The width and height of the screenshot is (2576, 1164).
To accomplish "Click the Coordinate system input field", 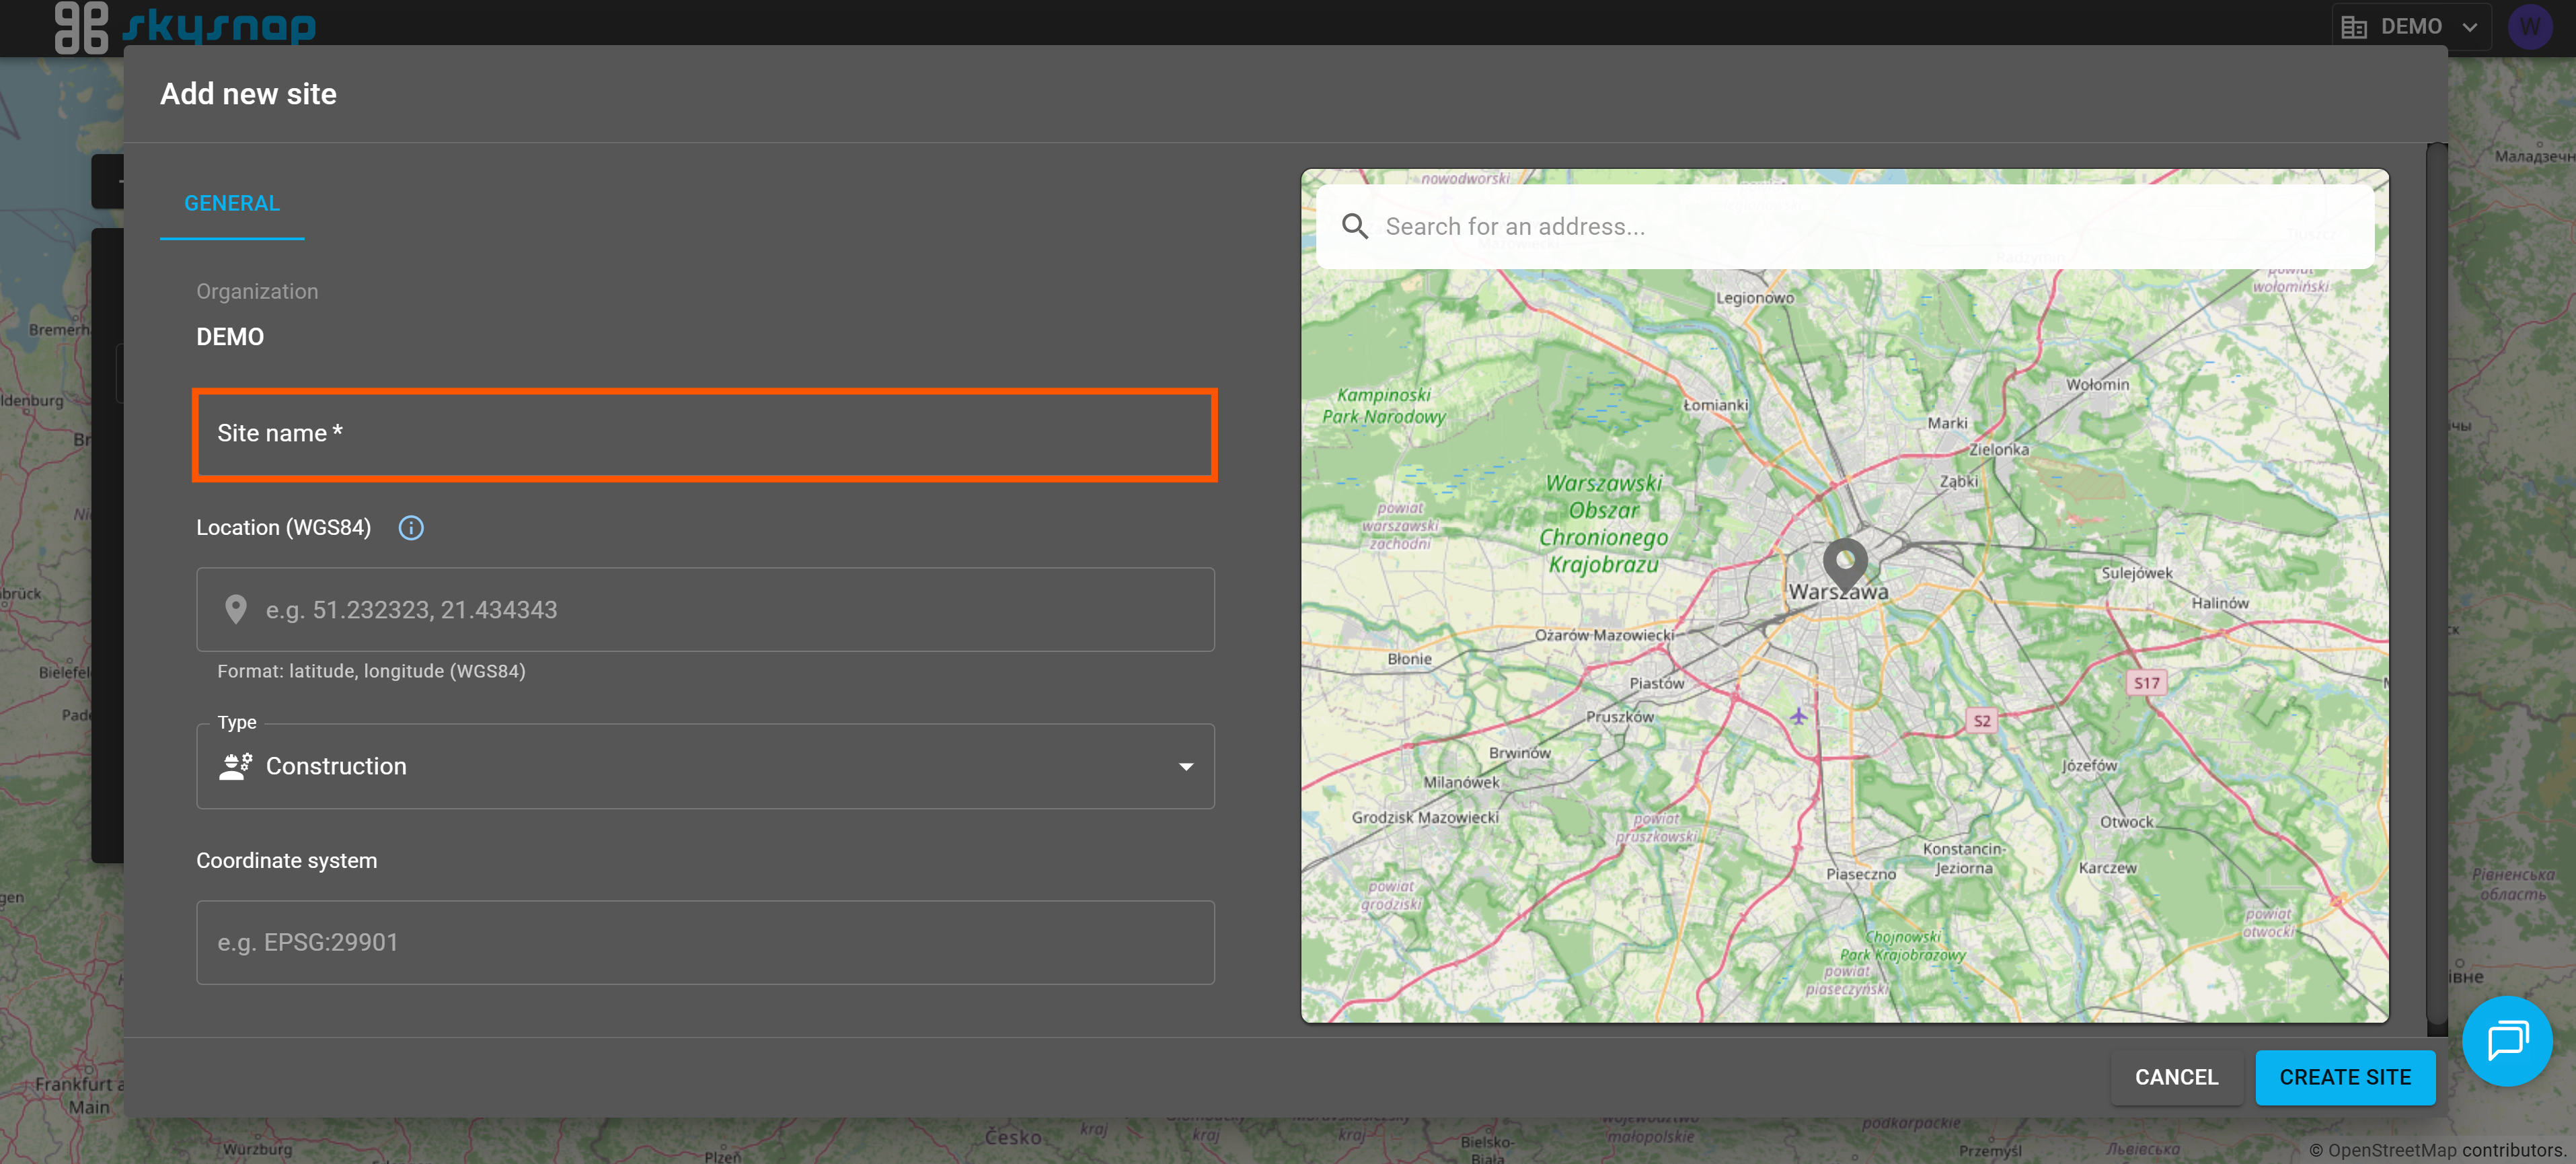I will (x=705, y=943).
